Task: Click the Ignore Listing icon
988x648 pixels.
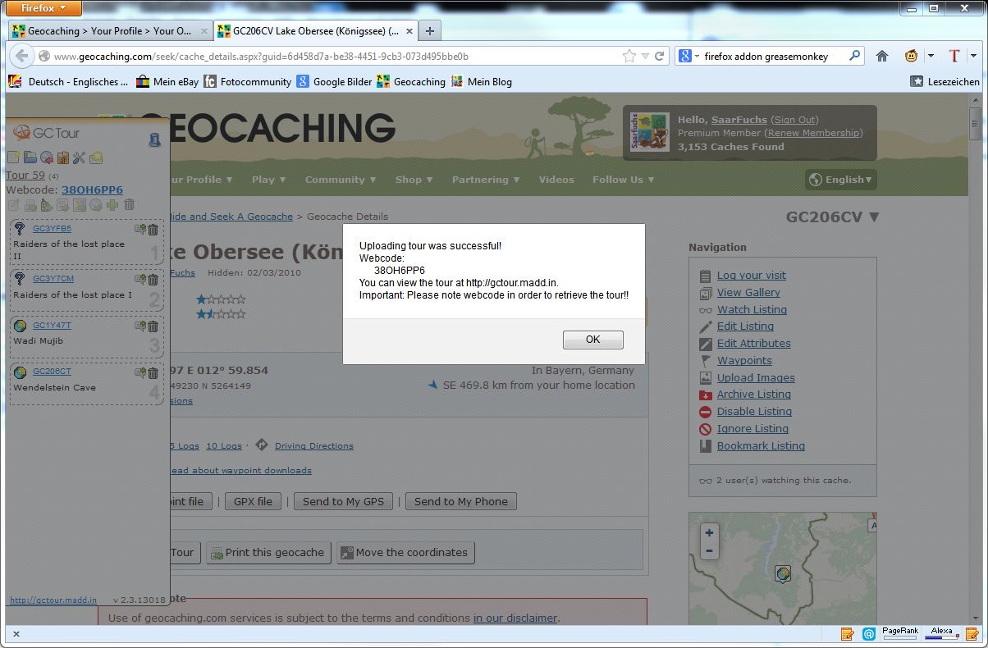Action: (x=705, y=429)
